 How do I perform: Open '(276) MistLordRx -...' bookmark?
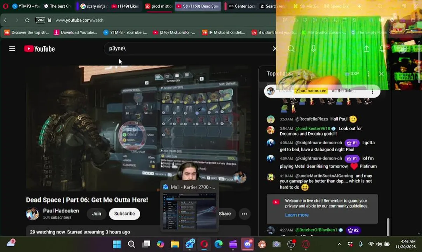pos(174,33)
